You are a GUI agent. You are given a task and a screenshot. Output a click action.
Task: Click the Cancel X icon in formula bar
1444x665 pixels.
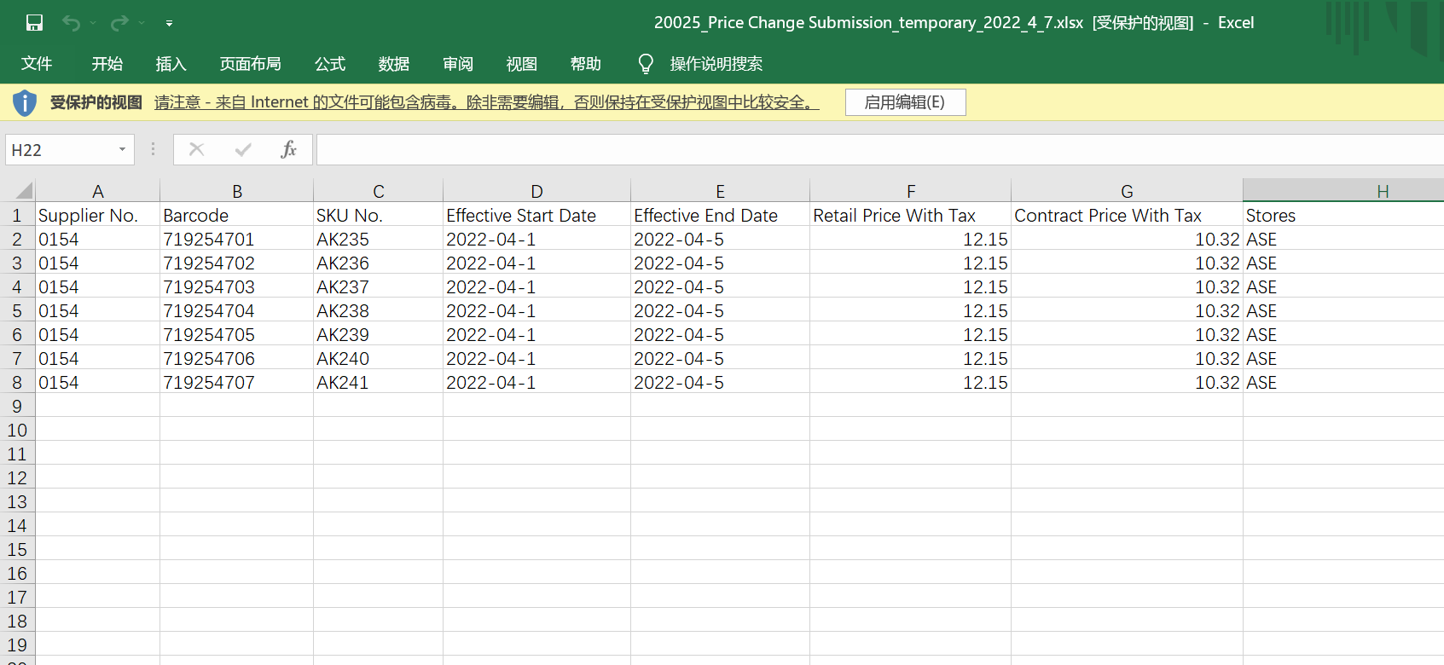(196, 150)
